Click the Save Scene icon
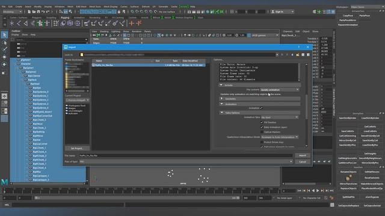This screenshot has width=385, height=216. [38, 11]
